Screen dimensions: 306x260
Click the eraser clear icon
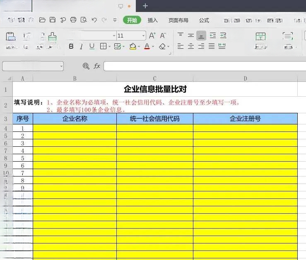click(162, 46)
